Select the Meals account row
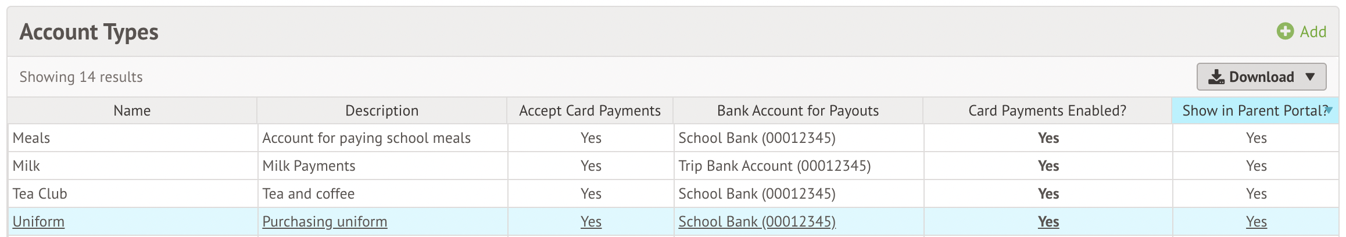1346x237 pixels. 673,138
